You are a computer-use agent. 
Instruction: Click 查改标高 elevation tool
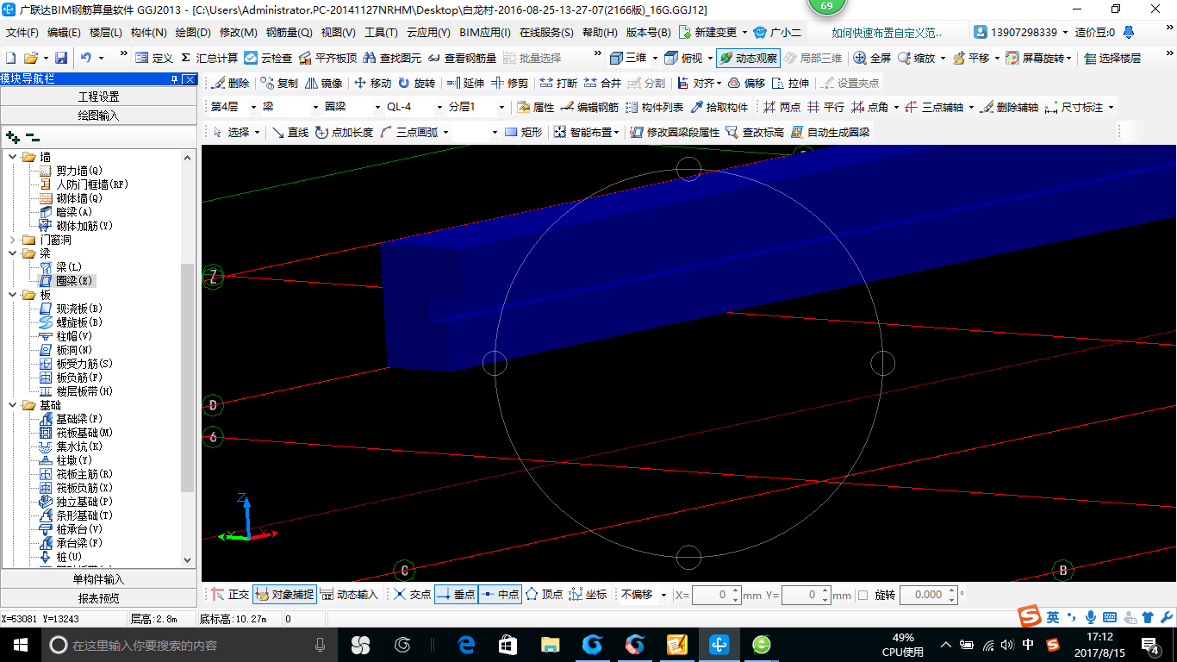click(755, 132)
